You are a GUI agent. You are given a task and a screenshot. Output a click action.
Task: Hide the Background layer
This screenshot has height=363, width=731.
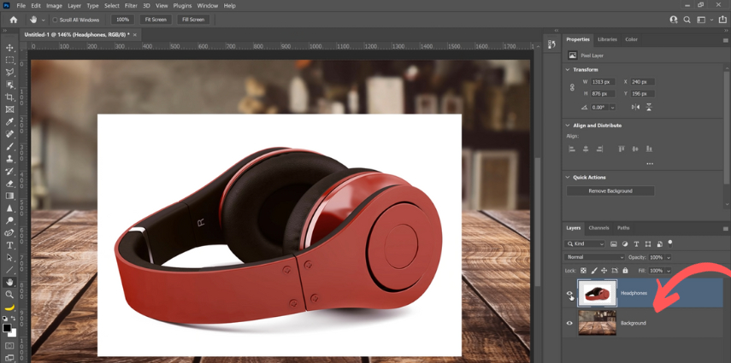tap(569, 323)
